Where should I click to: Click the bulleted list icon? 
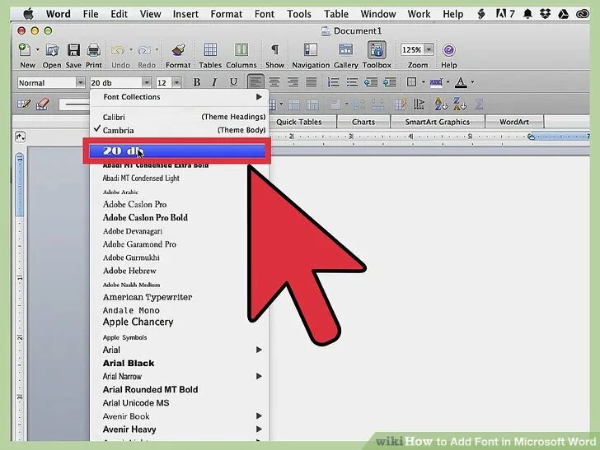(352, 82)
